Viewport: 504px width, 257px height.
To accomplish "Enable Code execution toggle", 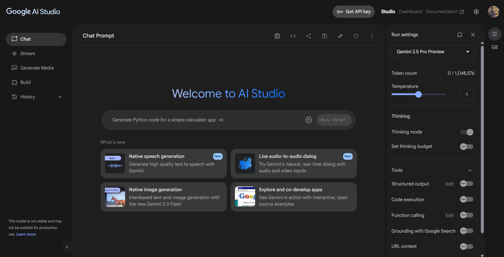I will point(467,199).
